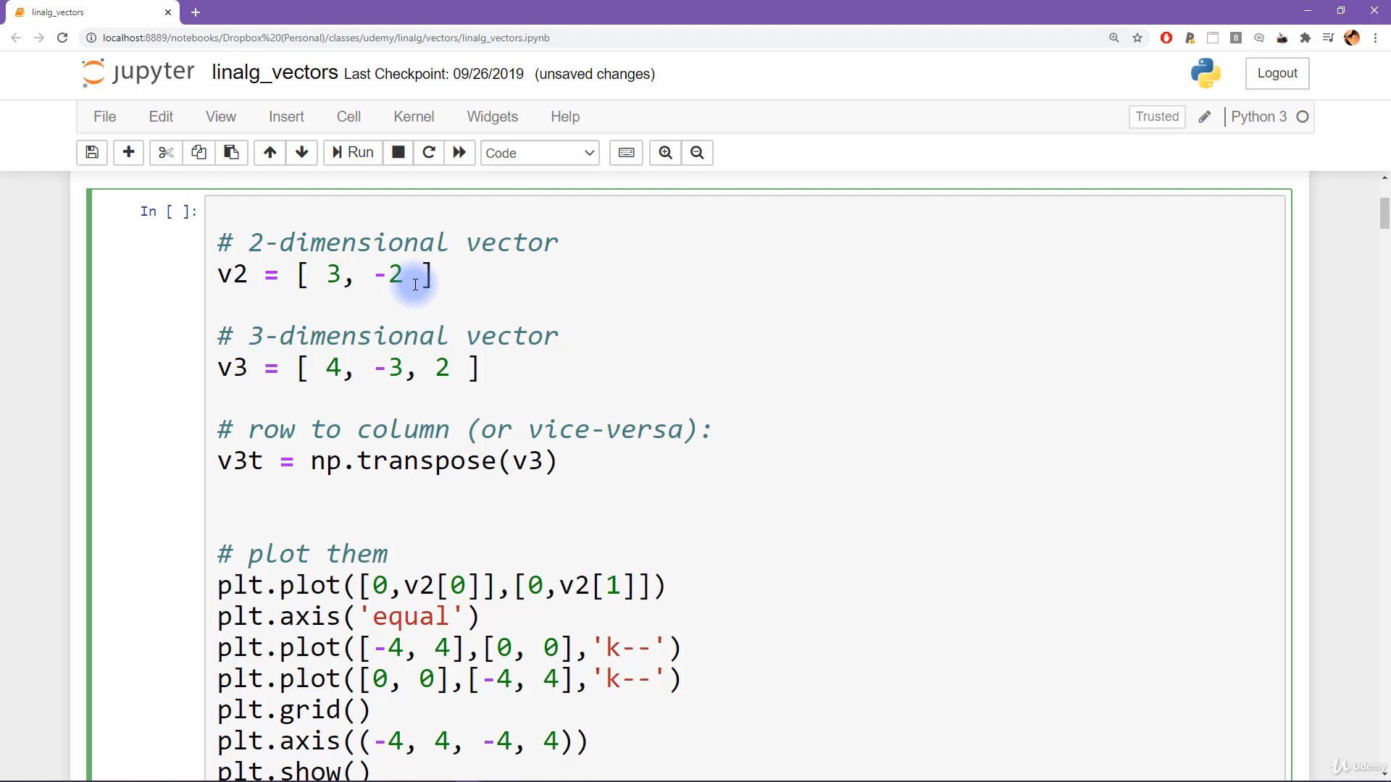Open the Cell menu
Viewport: 1391px width, 782px height.
pos(348,117)
